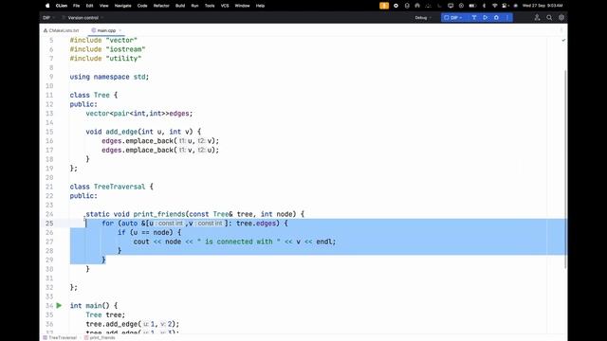Open the Wi-Fi status icon in menu bar
This screenshot has width=607, height=341.
coord(494,6)
